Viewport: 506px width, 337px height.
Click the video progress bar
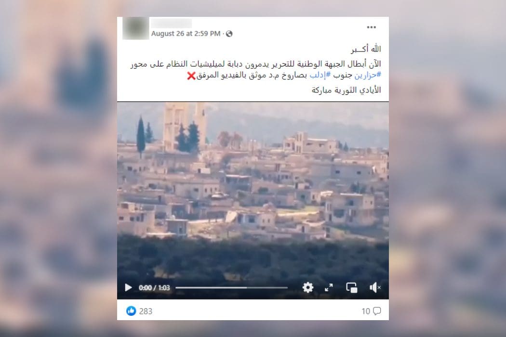coord(231,287)
